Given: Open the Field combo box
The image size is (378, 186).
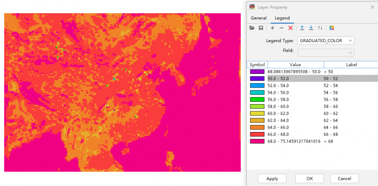Looking at the screenshot, I should [326, 53].
